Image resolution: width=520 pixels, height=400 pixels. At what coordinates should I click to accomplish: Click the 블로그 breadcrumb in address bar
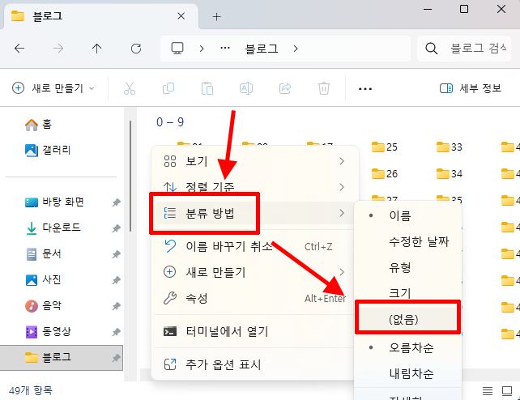(x=262, y=49)
